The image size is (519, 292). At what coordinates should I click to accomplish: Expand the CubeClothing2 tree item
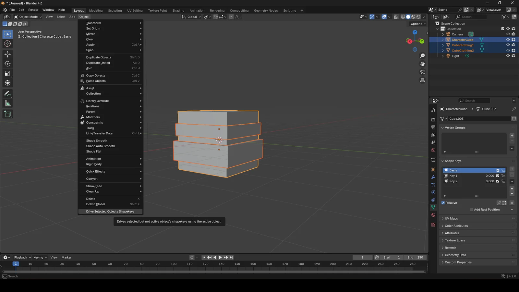pyautogui.click(x=443, y=51)
